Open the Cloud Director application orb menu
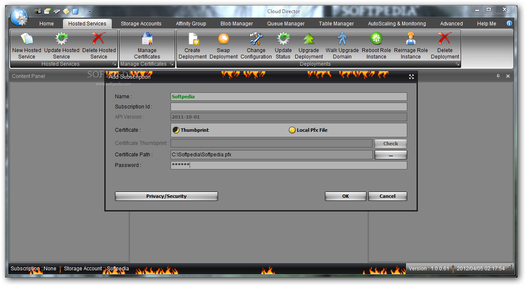Image resolution: width=526 pixels, height=286 pixels. [19, 17]
